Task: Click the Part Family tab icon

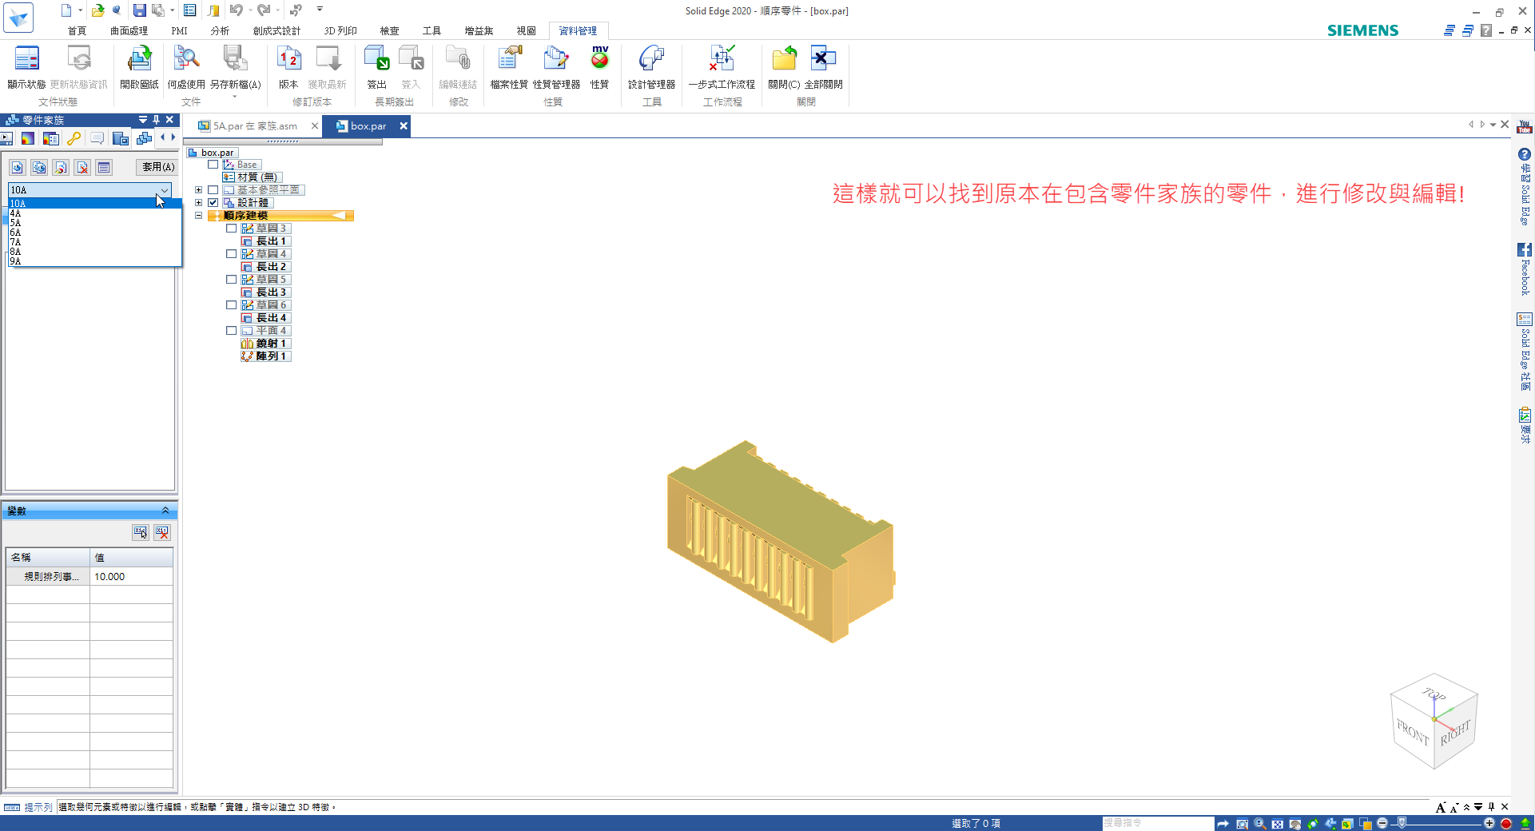Action: tap(144, 139)
